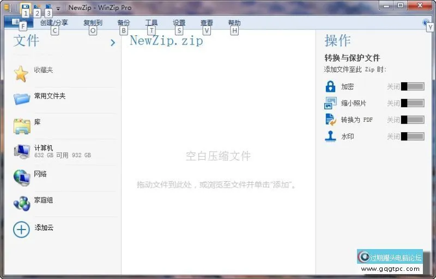Click the Save icon in quick access toolbar
This screenshot has height=279, width=436.
tap(25, 7)
